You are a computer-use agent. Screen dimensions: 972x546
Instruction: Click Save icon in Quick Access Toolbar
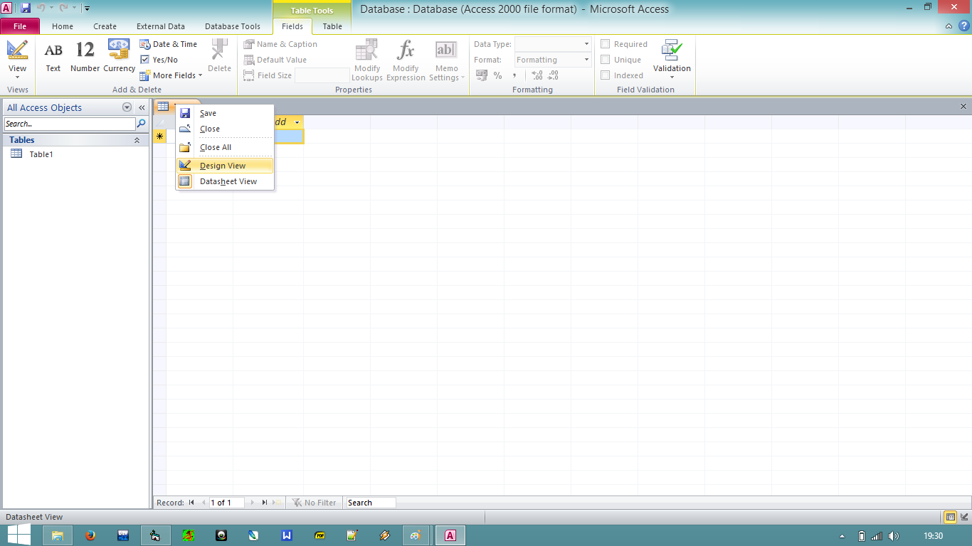[x=26, y=9]
